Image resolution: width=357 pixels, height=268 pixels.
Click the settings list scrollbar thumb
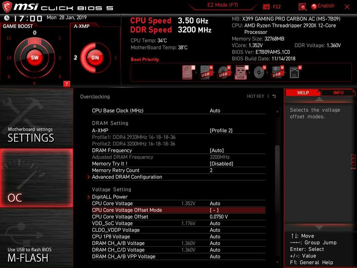(x=277, y=179)
